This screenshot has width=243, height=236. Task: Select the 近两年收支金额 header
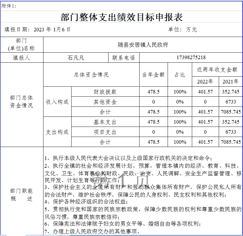pyautogui.click(x=217, y=69)
